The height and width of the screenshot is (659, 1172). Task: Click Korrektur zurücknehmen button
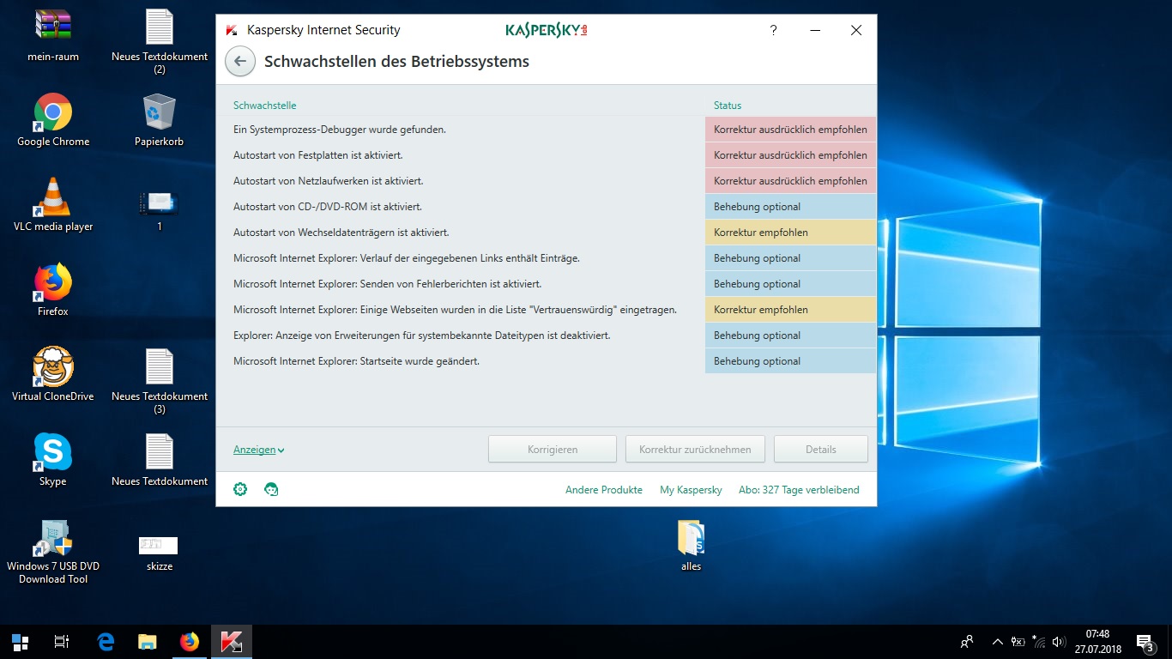[x=695, y=449]
